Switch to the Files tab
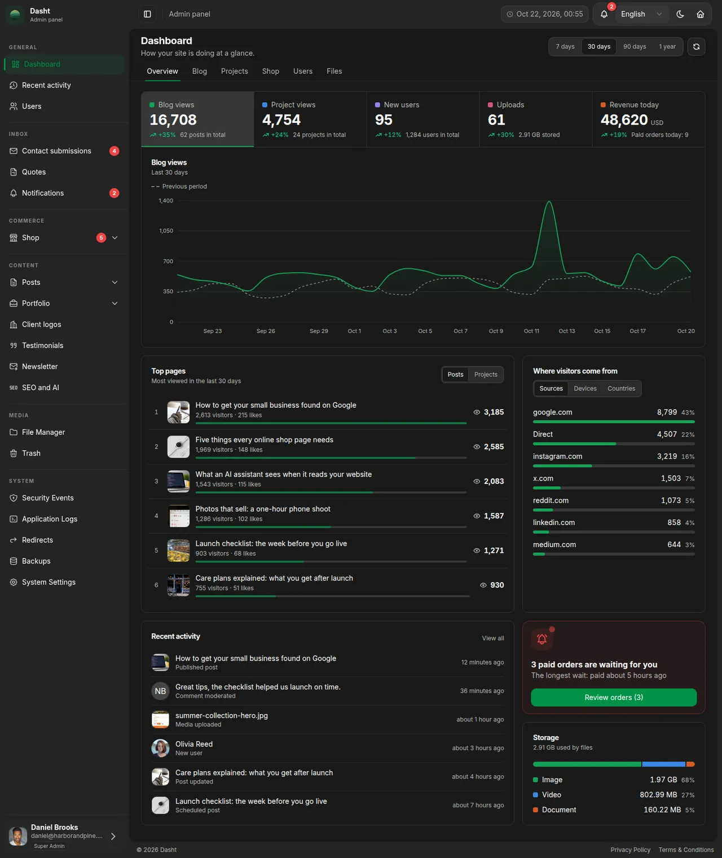The width and height of the screenshot is (722, 858). tap(334, 71)
